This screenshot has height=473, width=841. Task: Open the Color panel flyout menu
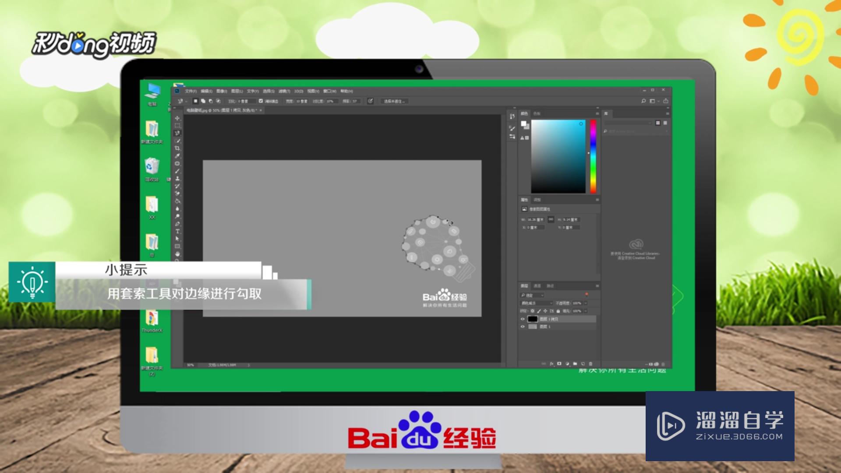597,113
